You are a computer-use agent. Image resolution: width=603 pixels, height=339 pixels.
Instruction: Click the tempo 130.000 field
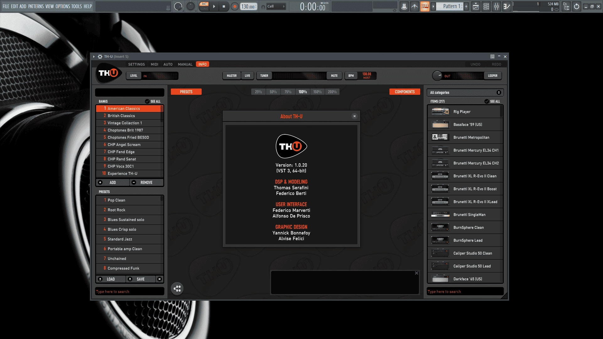coord(248,7)
